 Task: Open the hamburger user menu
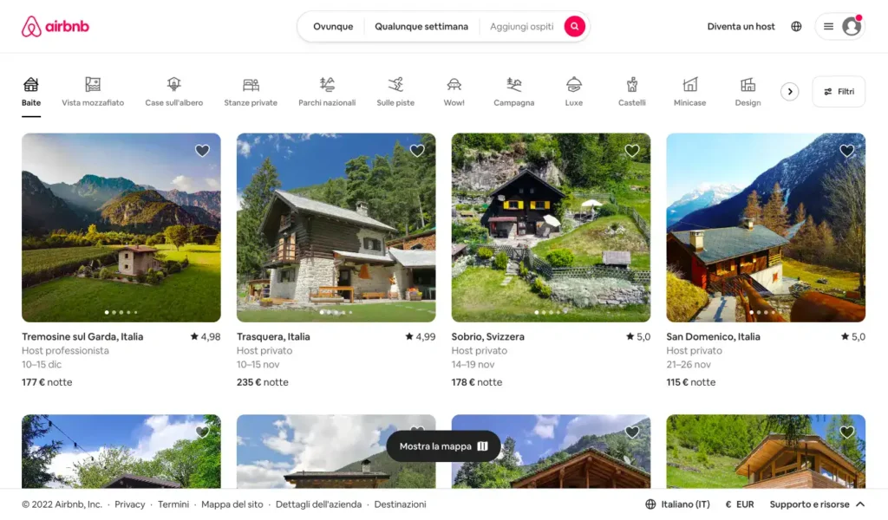coord(828,26)
